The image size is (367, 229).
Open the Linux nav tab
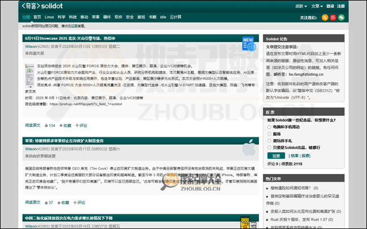[x=49, y=17]
